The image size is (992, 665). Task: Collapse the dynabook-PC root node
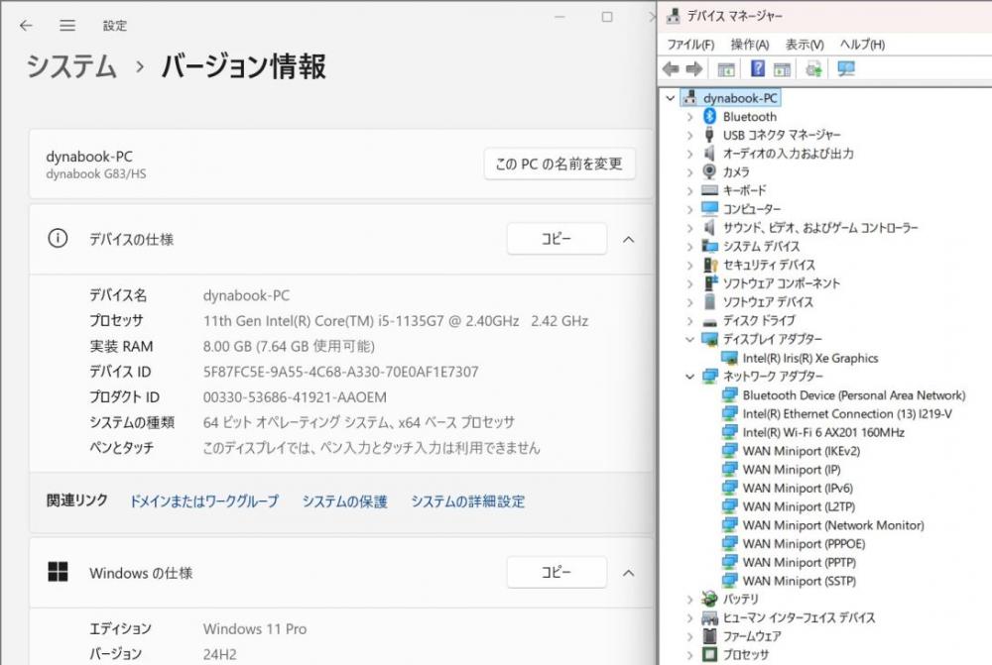pos(670,98)
